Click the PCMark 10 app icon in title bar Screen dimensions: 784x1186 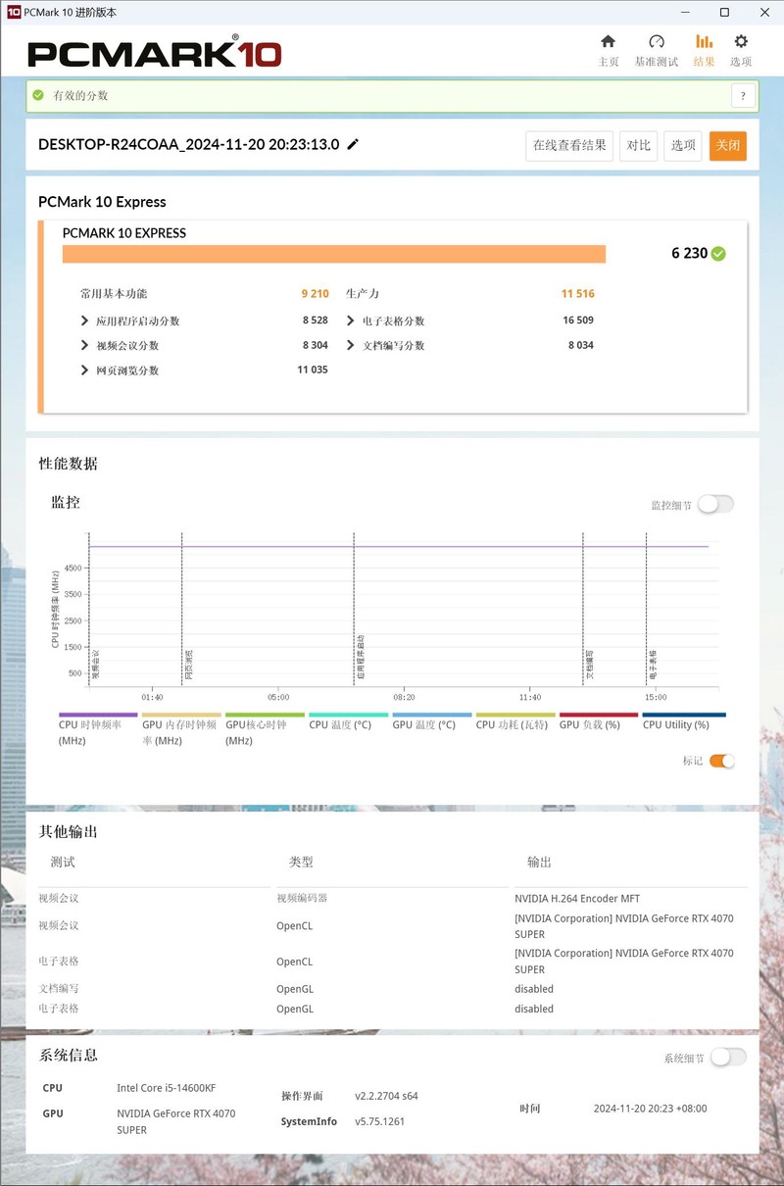pyautogui.click(x=14, y=12)
